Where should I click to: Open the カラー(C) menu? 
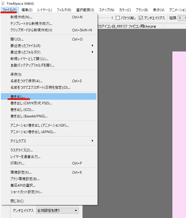125,10
